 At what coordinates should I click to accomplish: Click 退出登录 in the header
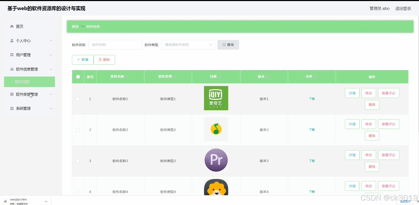(403, 8)
